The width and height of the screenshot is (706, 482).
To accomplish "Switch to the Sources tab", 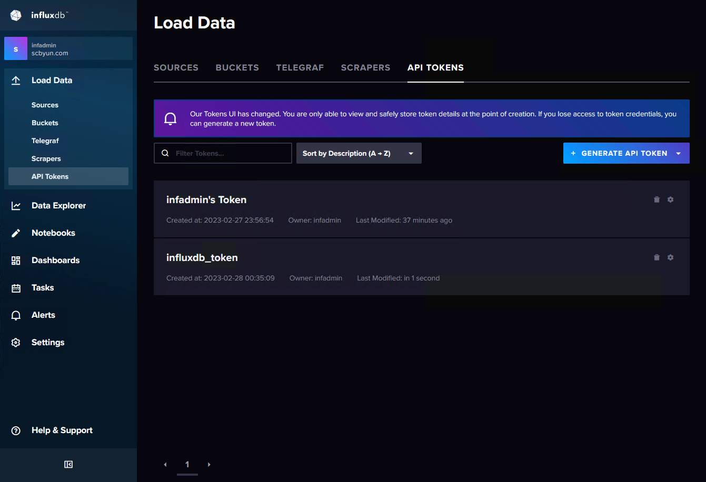I will pyautogui.click(x=176, y=67).
